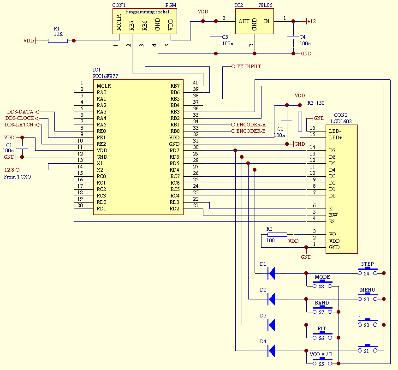
Task: Select the C4 100n capacitor symbol
Action: pyautogui.click(x=292, y=36)
